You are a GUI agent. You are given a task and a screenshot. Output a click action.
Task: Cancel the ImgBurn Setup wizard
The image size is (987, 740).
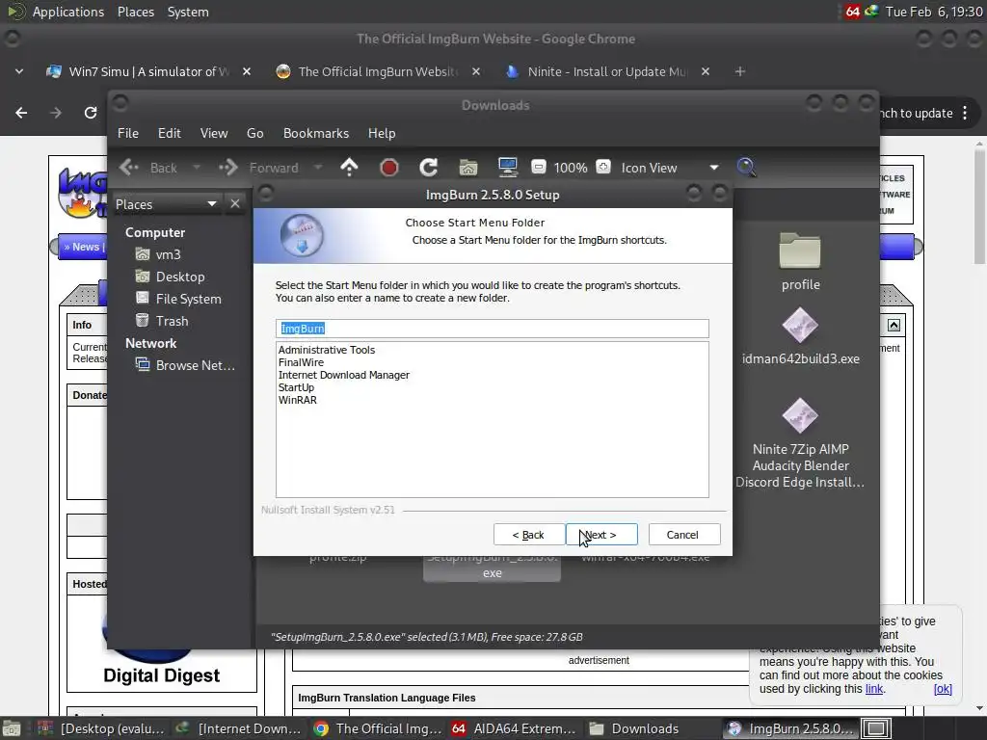(x=684, y=534)
